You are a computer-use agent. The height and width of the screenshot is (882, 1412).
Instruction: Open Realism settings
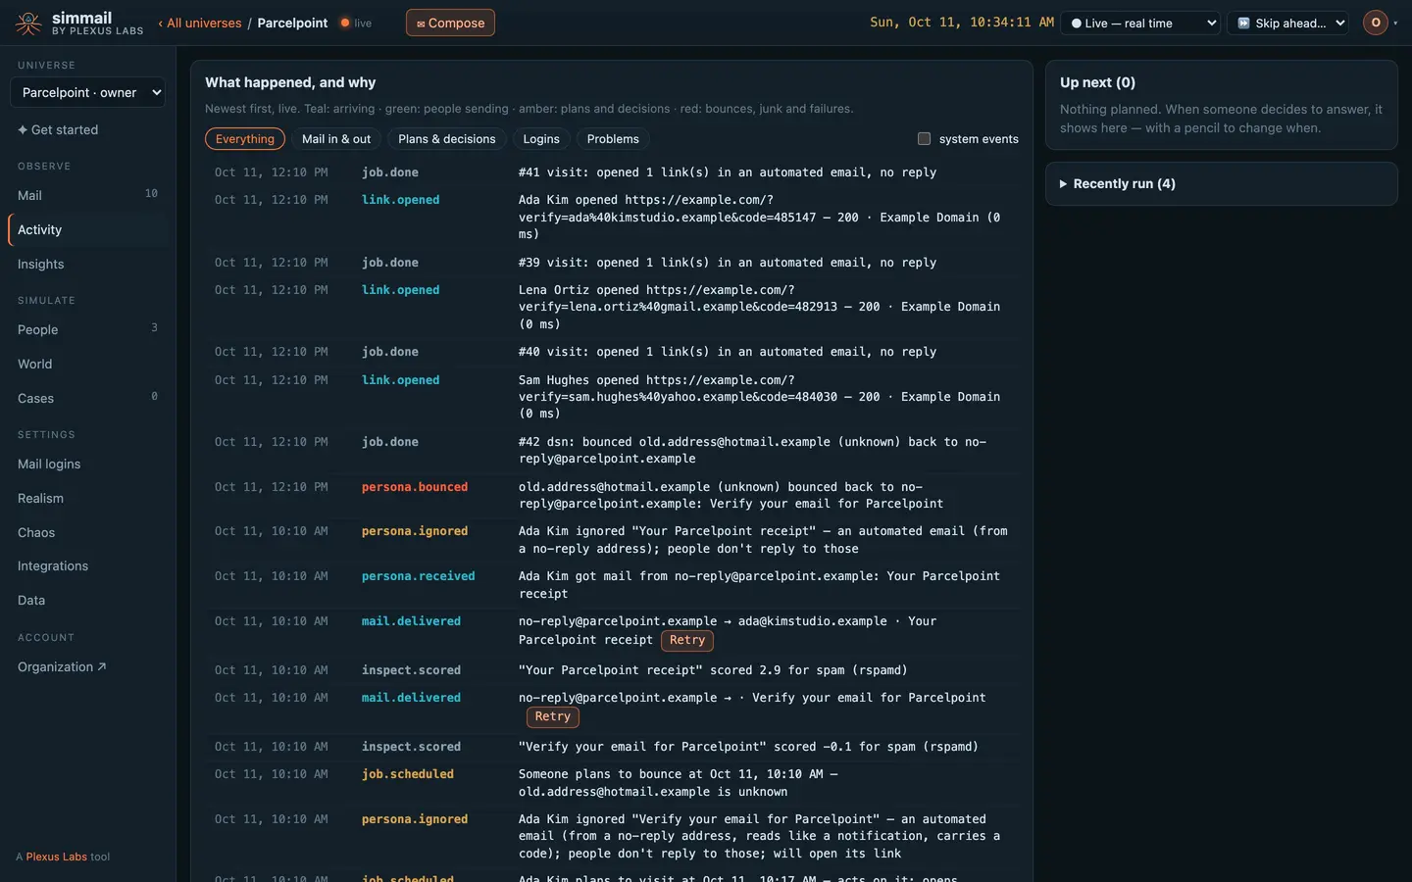(87, 498)
